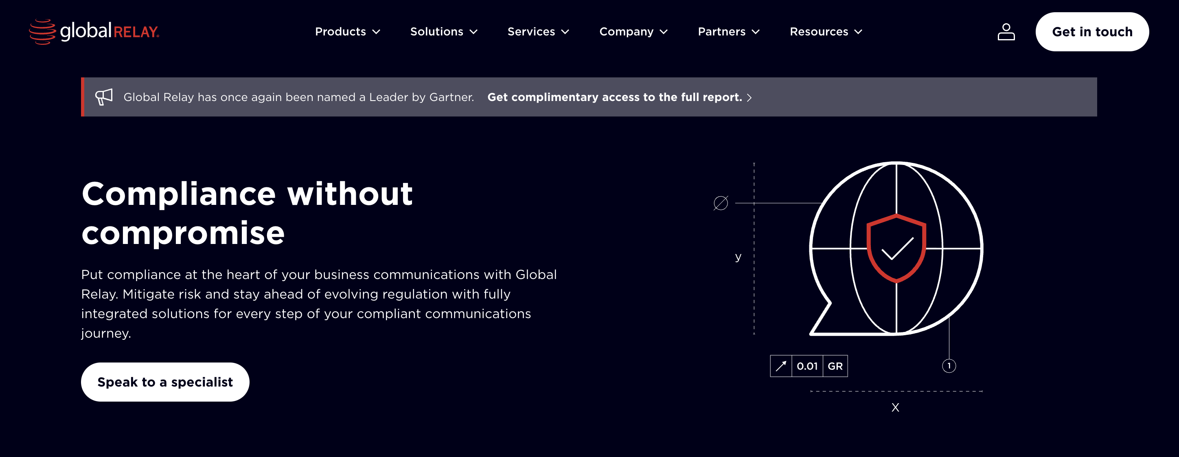Viewport: 1179px width, 457px height.
Task: Click the red shield checkmark icon
Action: 896,248
